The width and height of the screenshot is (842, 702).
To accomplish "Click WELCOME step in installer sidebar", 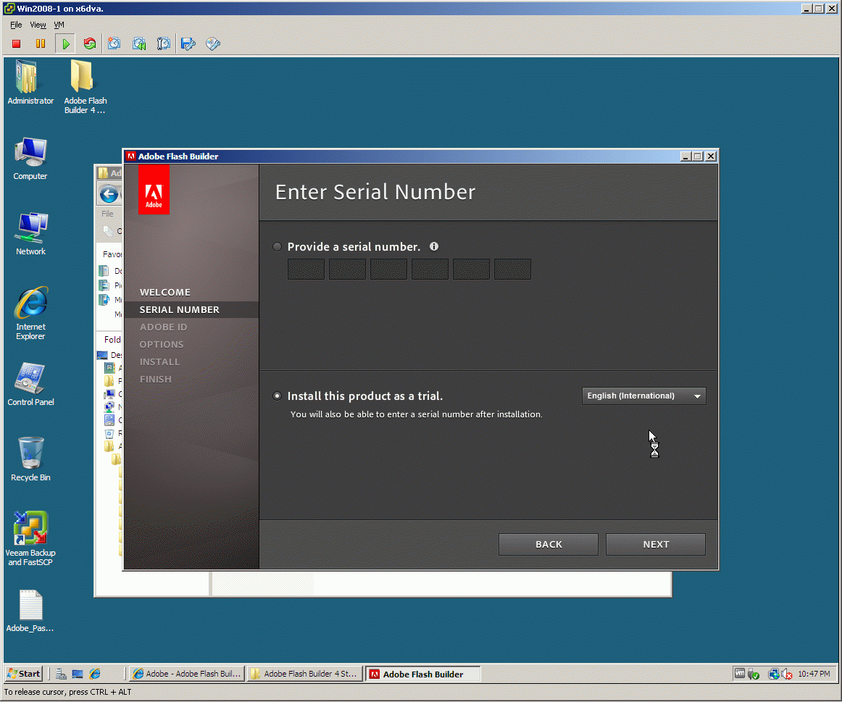I will [165, 293].
